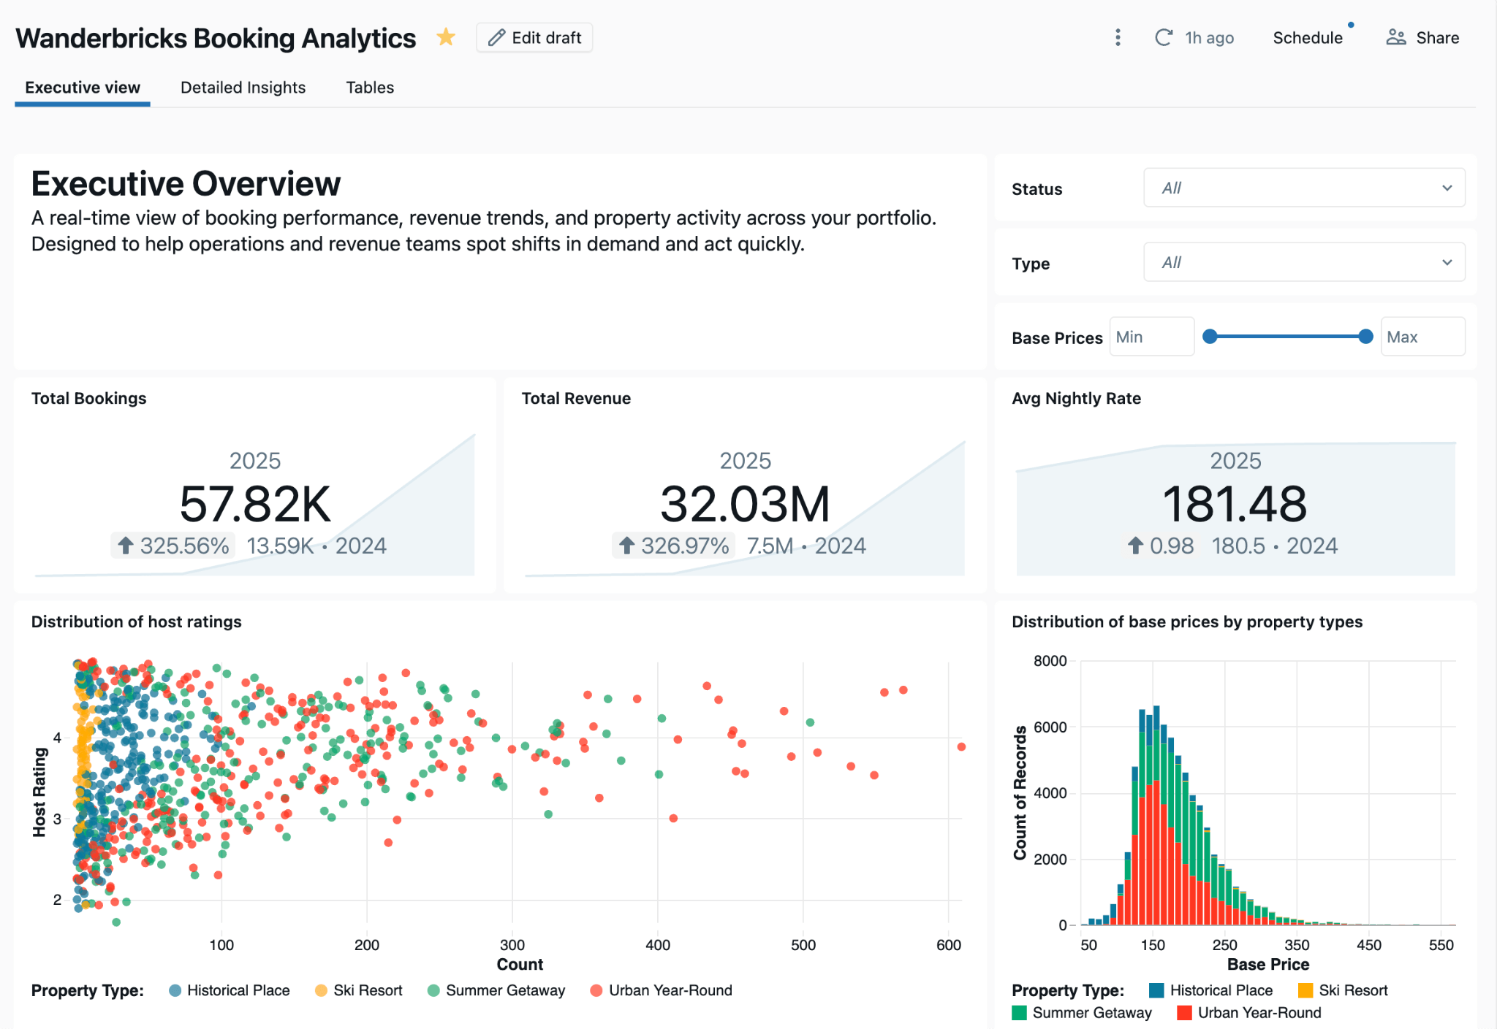The width and height of the screenshot is (1497, 1029).
Task: Click the up arrow beside 0.98
Action: click(1135, 546)
